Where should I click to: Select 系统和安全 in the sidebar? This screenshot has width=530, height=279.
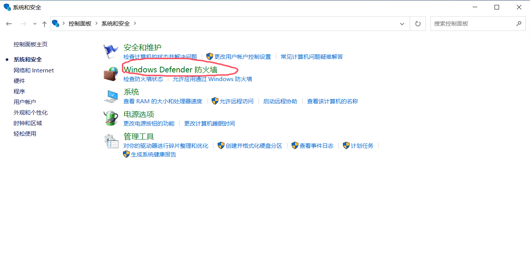(x=28, y=60)
